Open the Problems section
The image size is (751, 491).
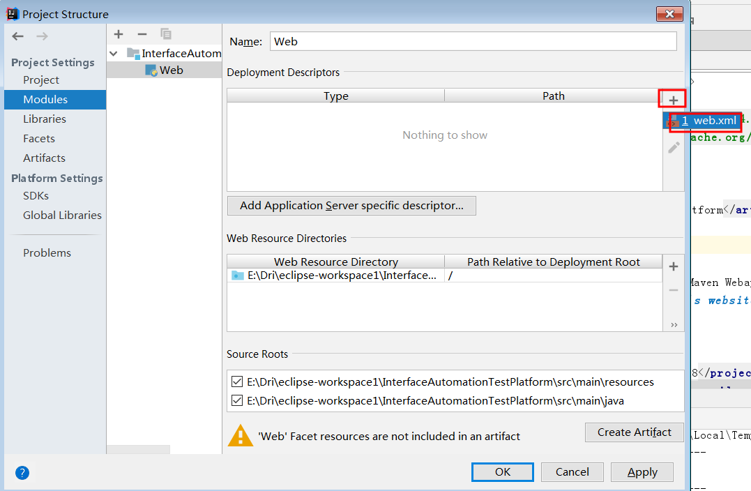tap(47, 253)
